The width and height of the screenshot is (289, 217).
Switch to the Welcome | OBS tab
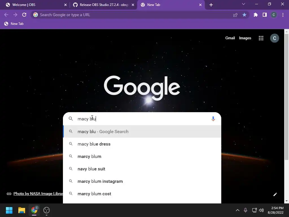35,5
